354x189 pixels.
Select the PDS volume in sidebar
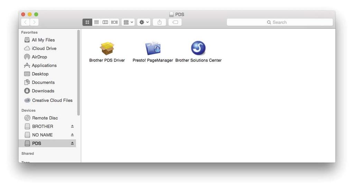pyautogui.click(x=48, y=143)
